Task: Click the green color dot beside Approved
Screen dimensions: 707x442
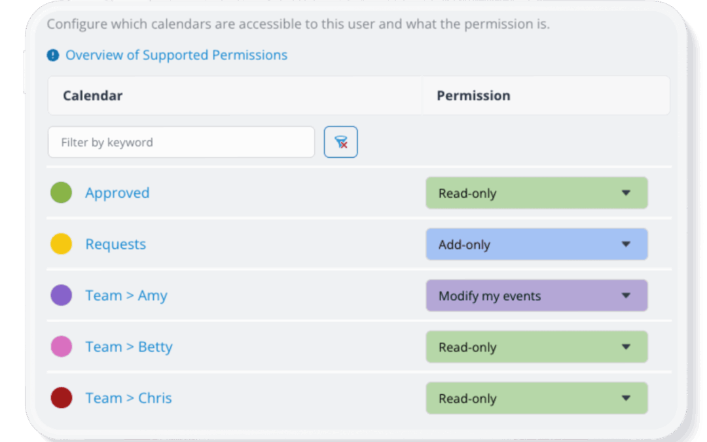Action: point(61,193)
